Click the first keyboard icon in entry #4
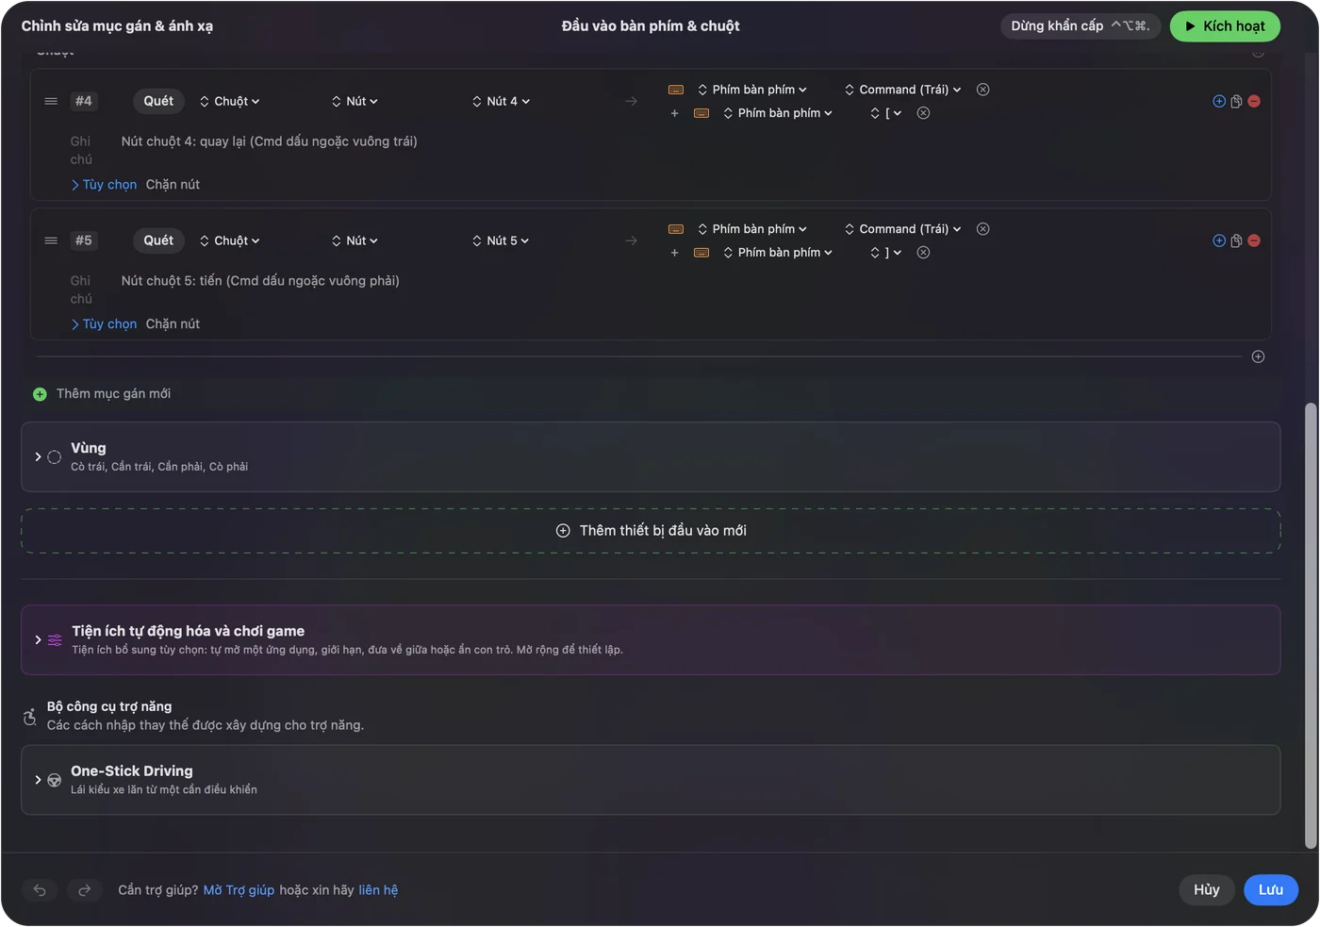The image size is (1320, 927). [676, 90]
